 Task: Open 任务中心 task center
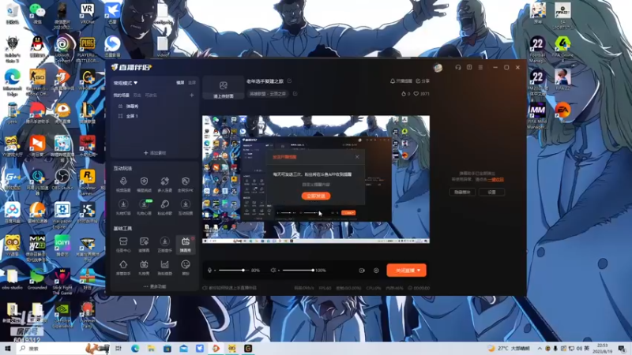click(x=123, y=245)
